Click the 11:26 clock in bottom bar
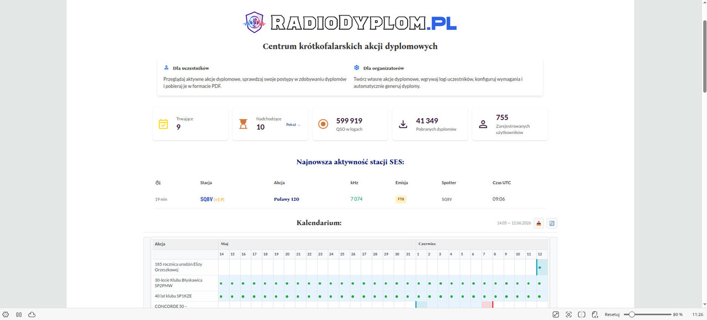Image resolution: width=707 pixels, height=320 pixels. [698, 314]
